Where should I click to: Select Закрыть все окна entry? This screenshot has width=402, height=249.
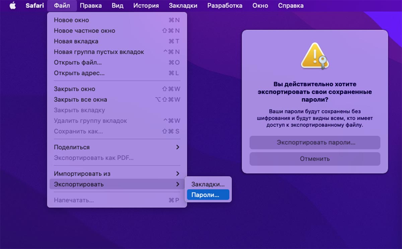(117, 100)
